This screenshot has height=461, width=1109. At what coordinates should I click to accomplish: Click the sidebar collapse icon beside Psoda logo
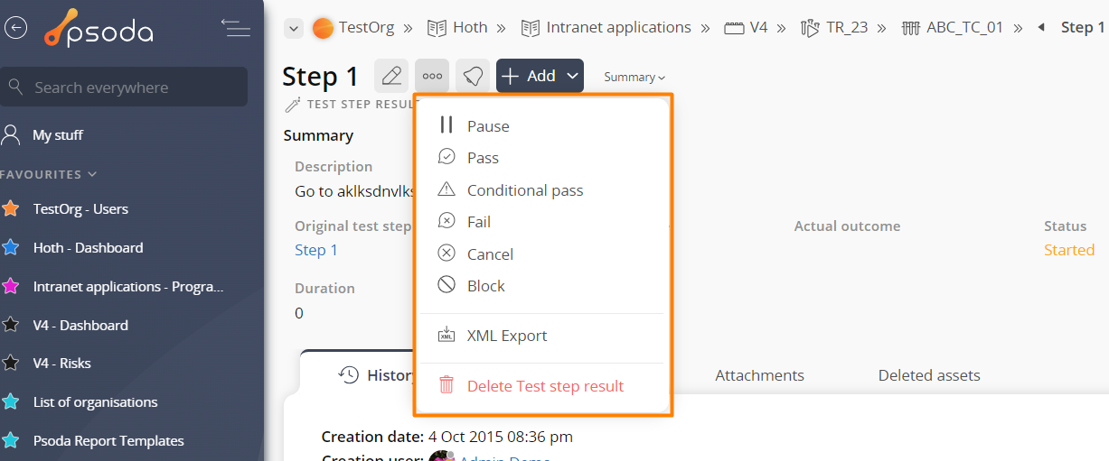[236, 28]
